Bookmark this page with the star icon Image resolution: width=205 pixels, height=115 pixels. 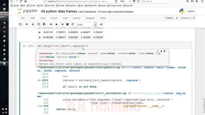[x=138, y=1]
